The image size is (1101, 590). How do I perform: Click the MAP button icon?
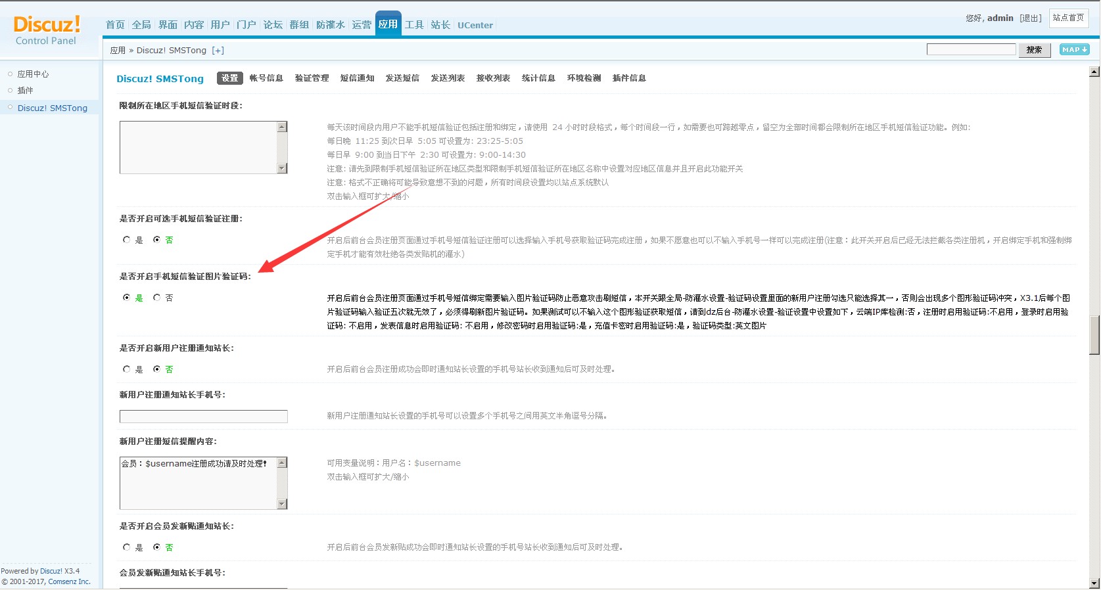coord(1074,50)
